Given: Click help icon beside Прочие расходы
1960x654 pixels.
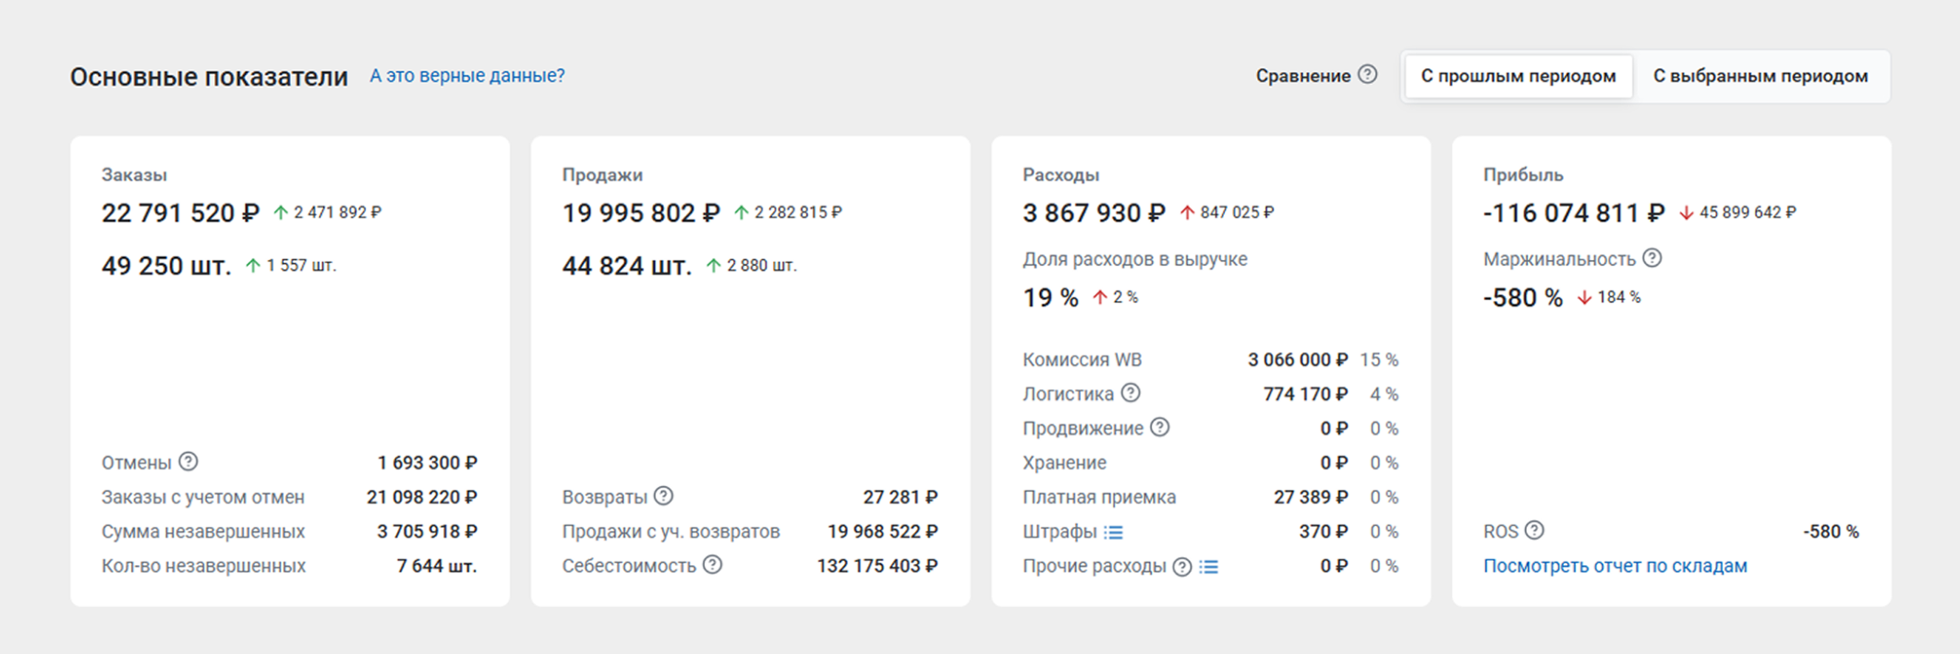Looking at the screenshot, I should pos(1182,567).
